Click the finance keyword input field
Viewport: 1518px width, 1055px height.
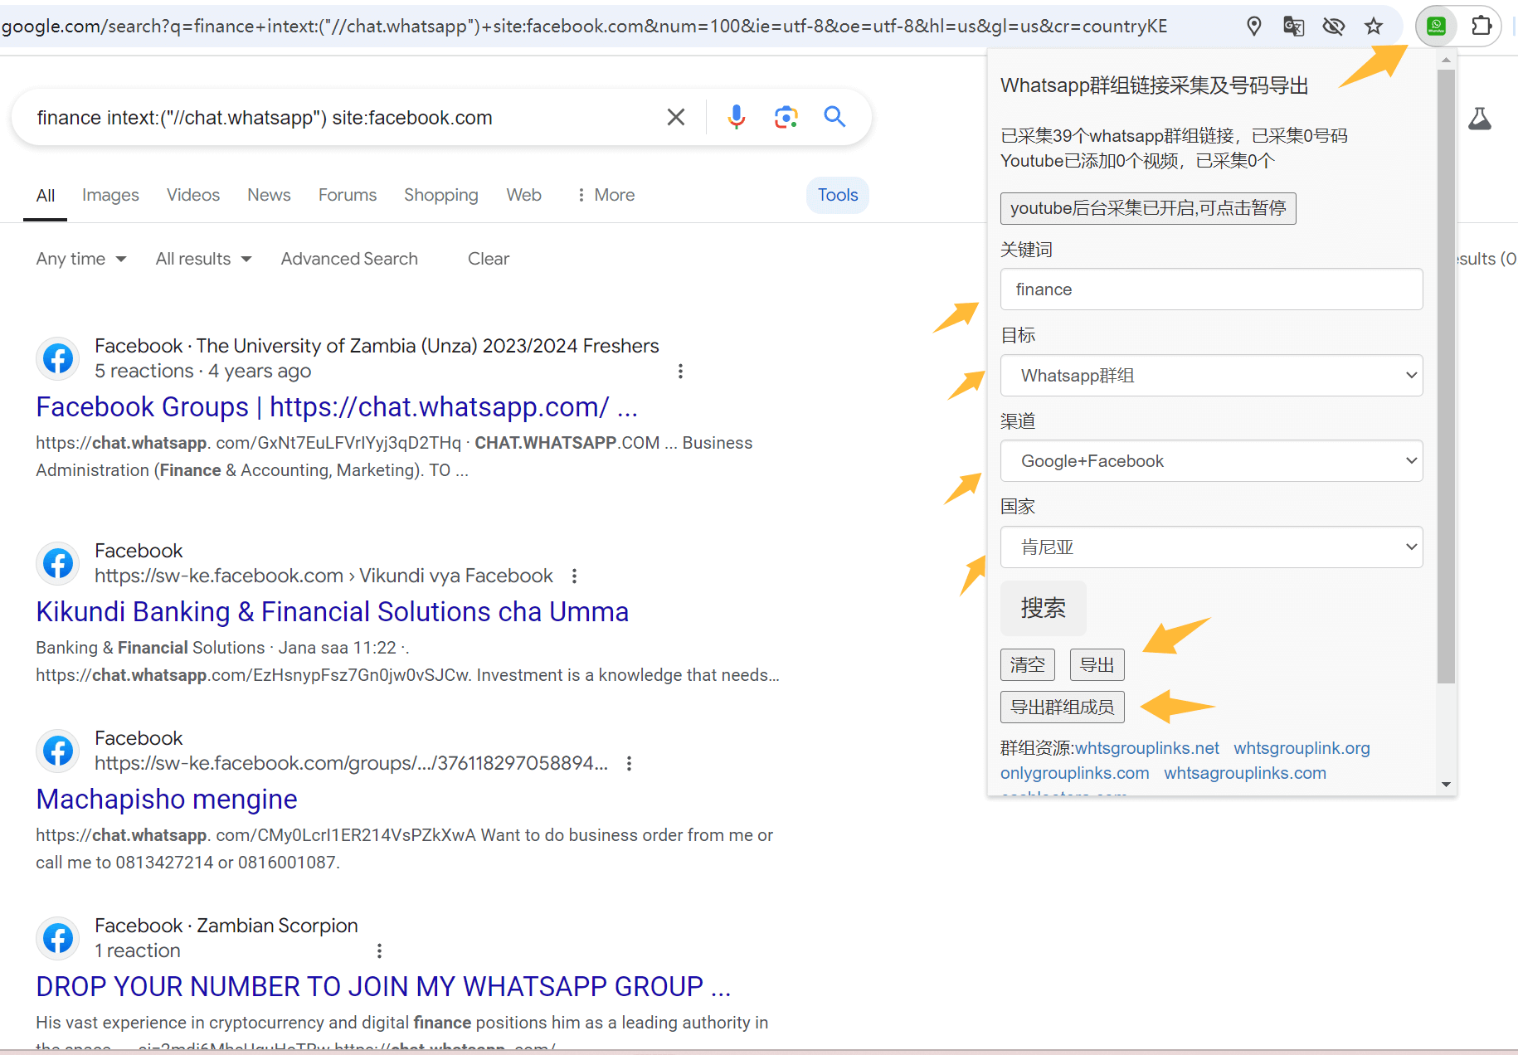(1211, 289)
